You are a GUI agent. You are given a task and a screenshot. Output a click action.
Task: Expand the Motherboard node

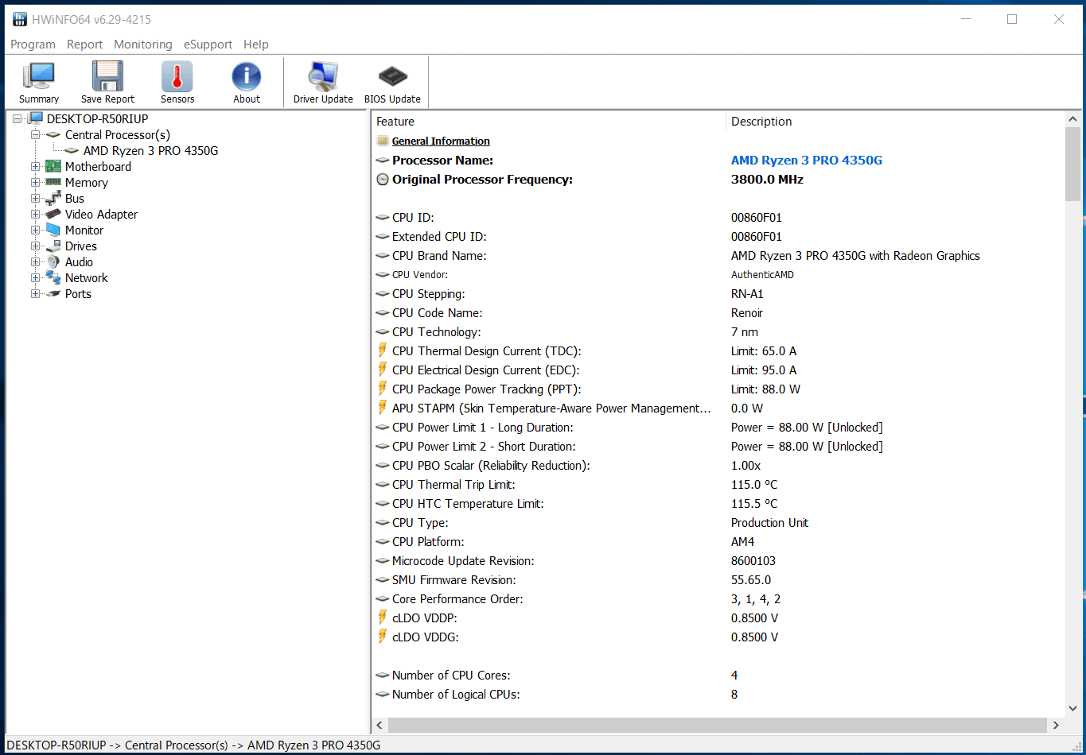pyautogui.click(x=35, y=166)
